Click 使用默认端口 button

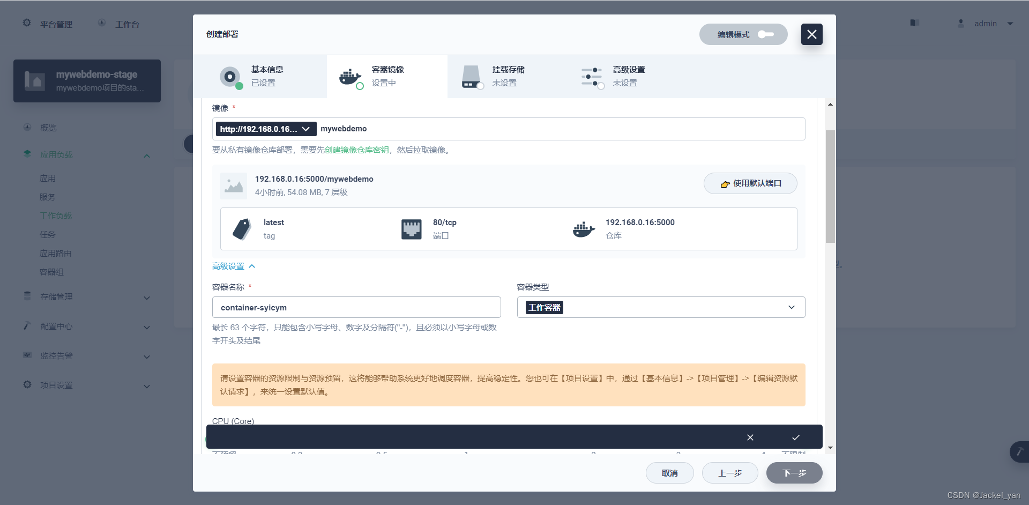click(x=750, y=183)
